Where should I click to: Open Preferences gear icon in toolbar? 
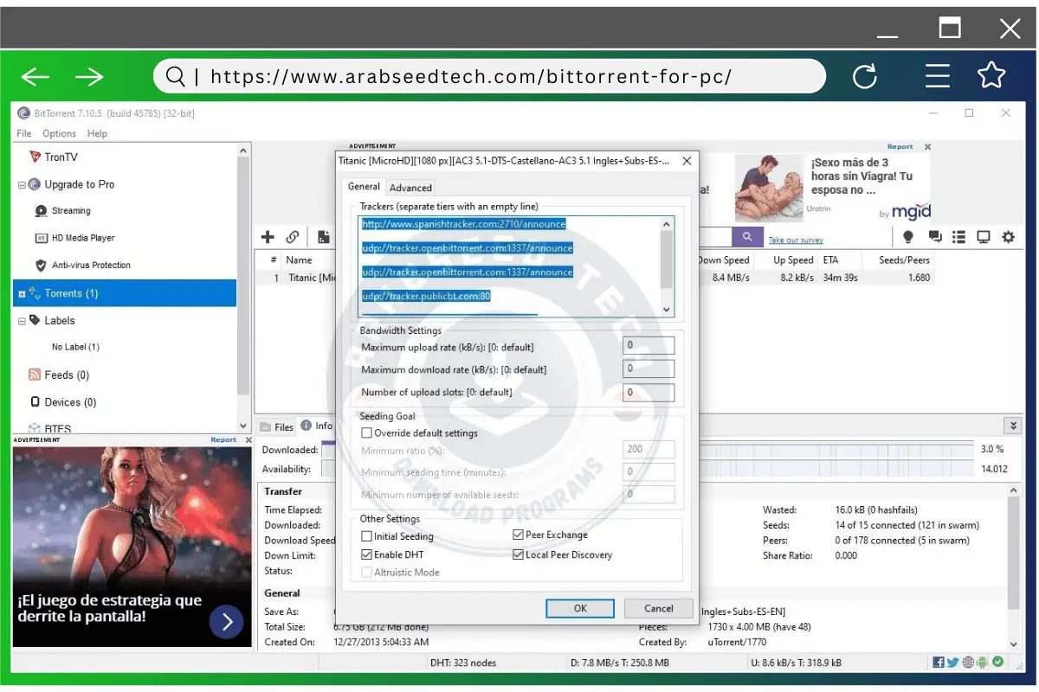coord(1008,237)
